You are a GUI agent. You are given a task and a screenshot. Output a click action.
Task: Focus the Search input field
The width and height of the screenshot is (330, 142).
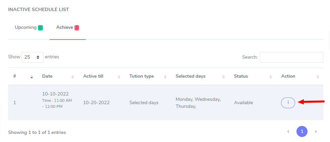click(x=291, y=57)
